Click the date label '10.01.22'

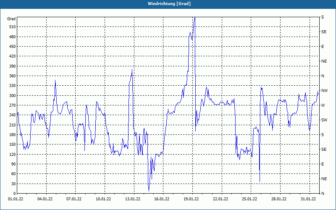pyautogui.click(x=103, y=199)
